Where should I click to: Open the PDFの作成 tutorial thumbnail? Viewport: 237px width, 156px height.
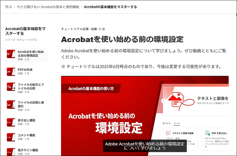coord(11,72)
